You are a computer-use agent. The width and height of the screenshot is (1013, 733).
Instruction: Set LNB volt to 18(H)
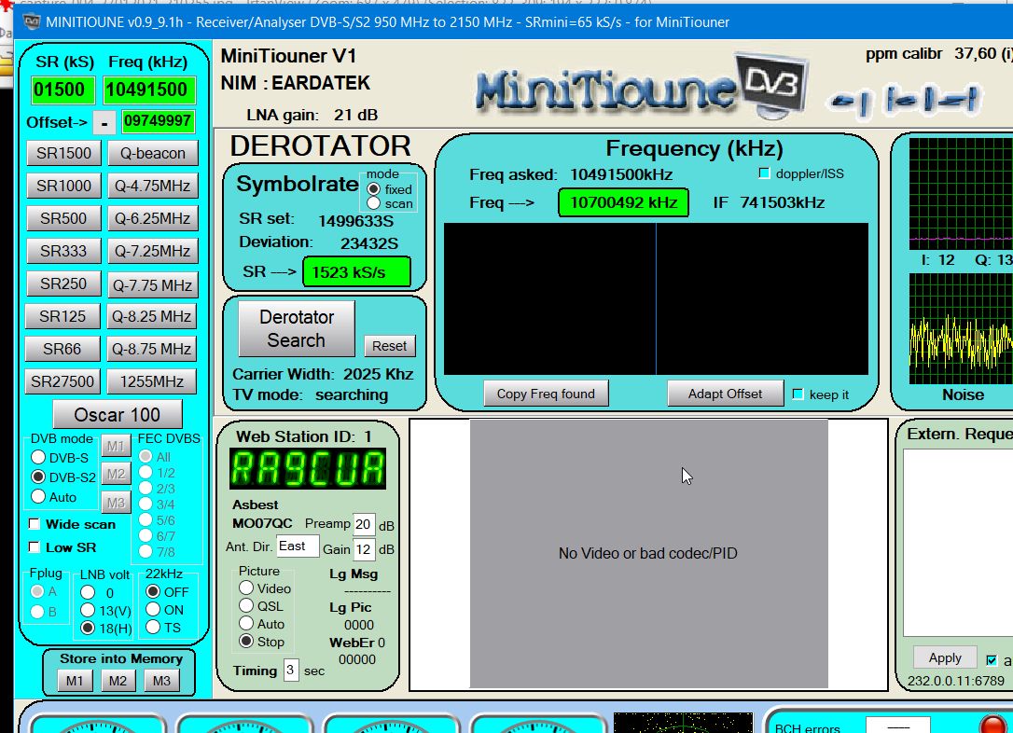pyautogui.click(x=89, y=628)
